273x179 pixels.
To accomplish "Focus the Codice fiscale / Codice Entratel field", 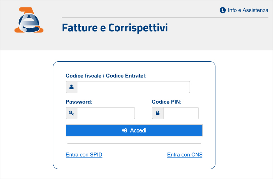I will pyautogui.click(x=133, y=87).
